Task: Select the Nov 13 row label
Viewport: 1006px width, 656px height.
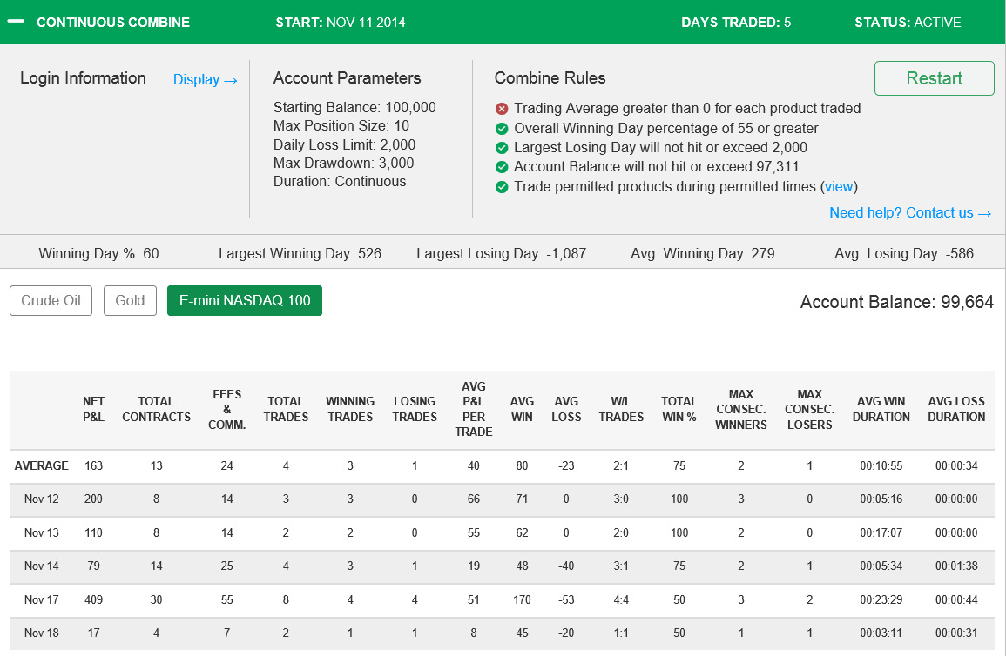Action: point(41,533)
